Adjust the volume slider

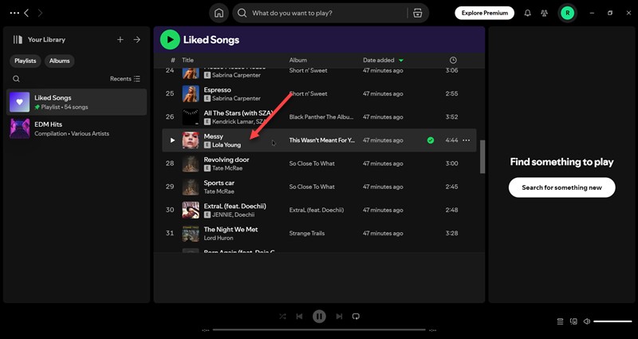click(612, 321)
